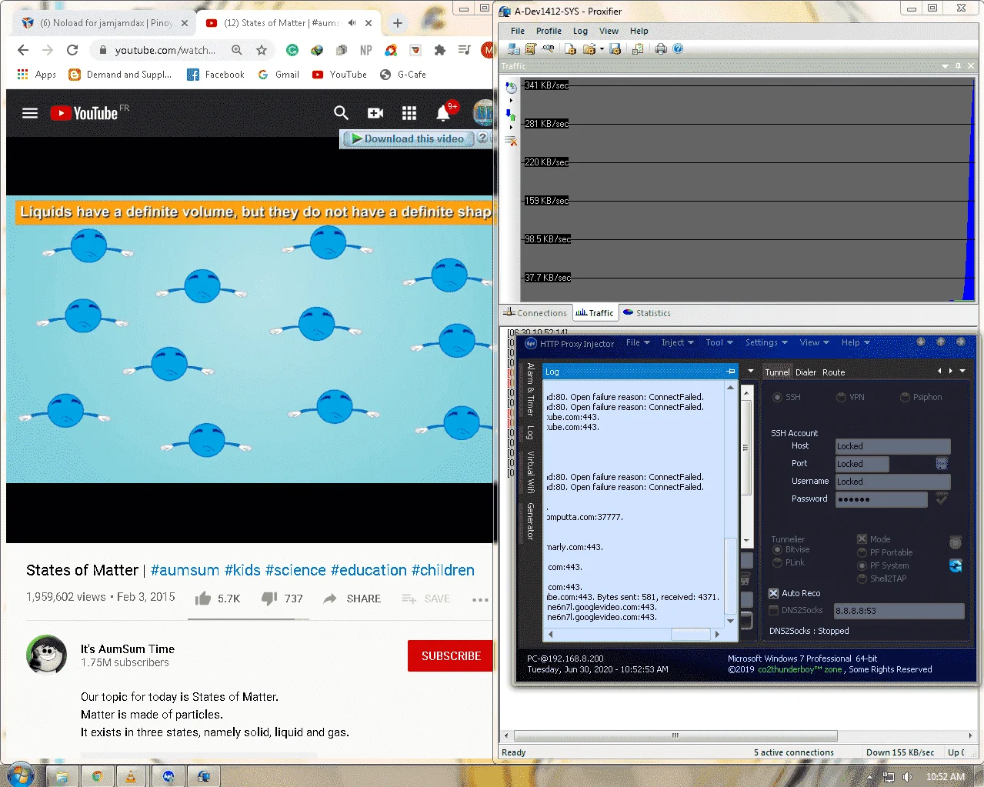The height and width of the screenshot is (787, 984).
Task: Click Proxifier Proxy Servers toolbar icon
Action: click(513, 48)
